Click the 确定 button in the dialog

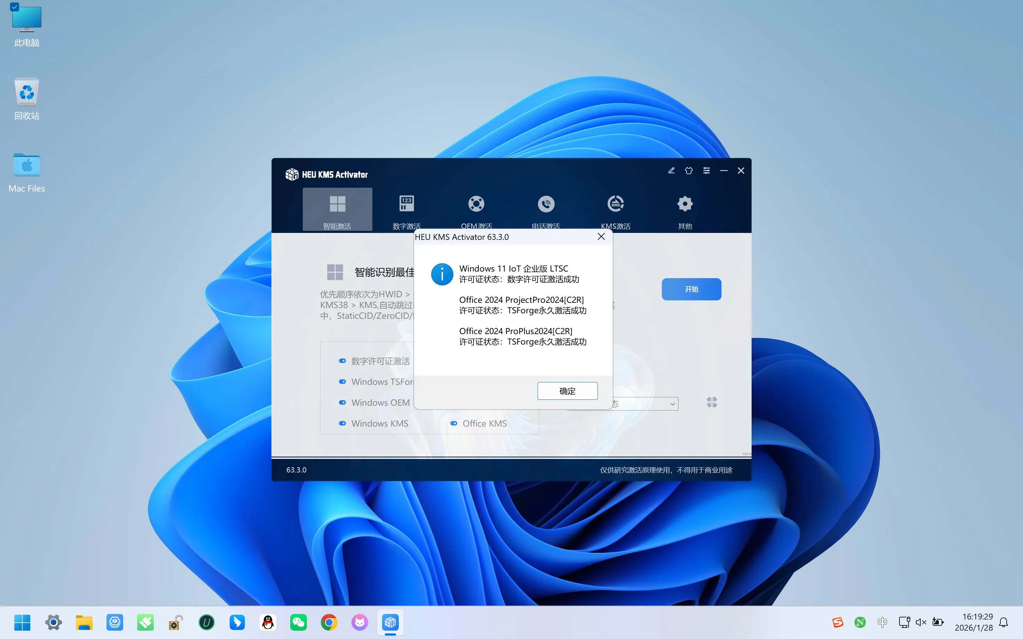click(x=567, y=391)
